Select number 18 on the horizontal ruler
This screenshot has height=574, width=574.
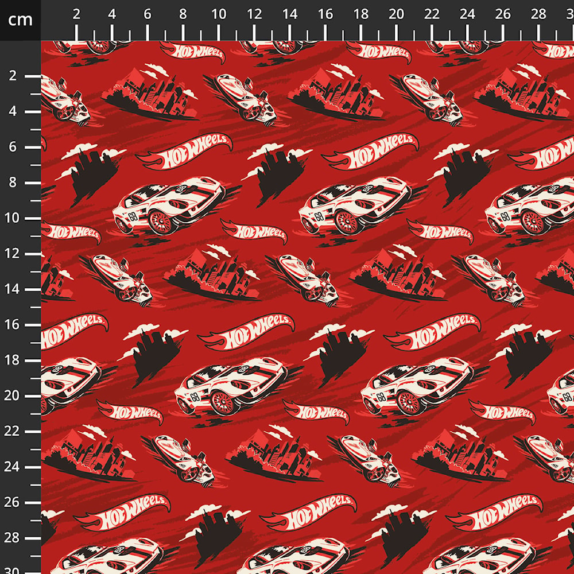(360, 14)
